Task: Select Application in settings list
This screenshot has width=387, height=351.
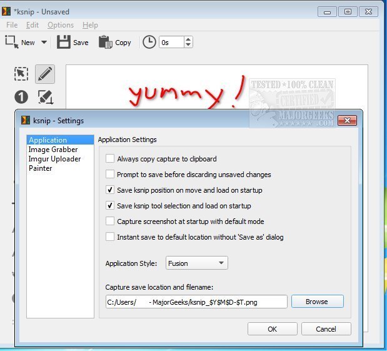Action: [x=60, y=140]
